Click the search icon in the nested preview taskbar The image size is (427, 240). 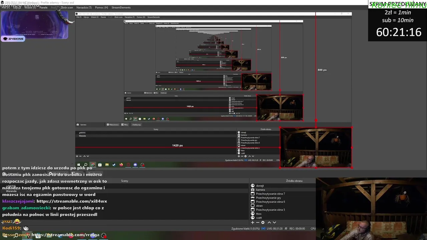86,165
